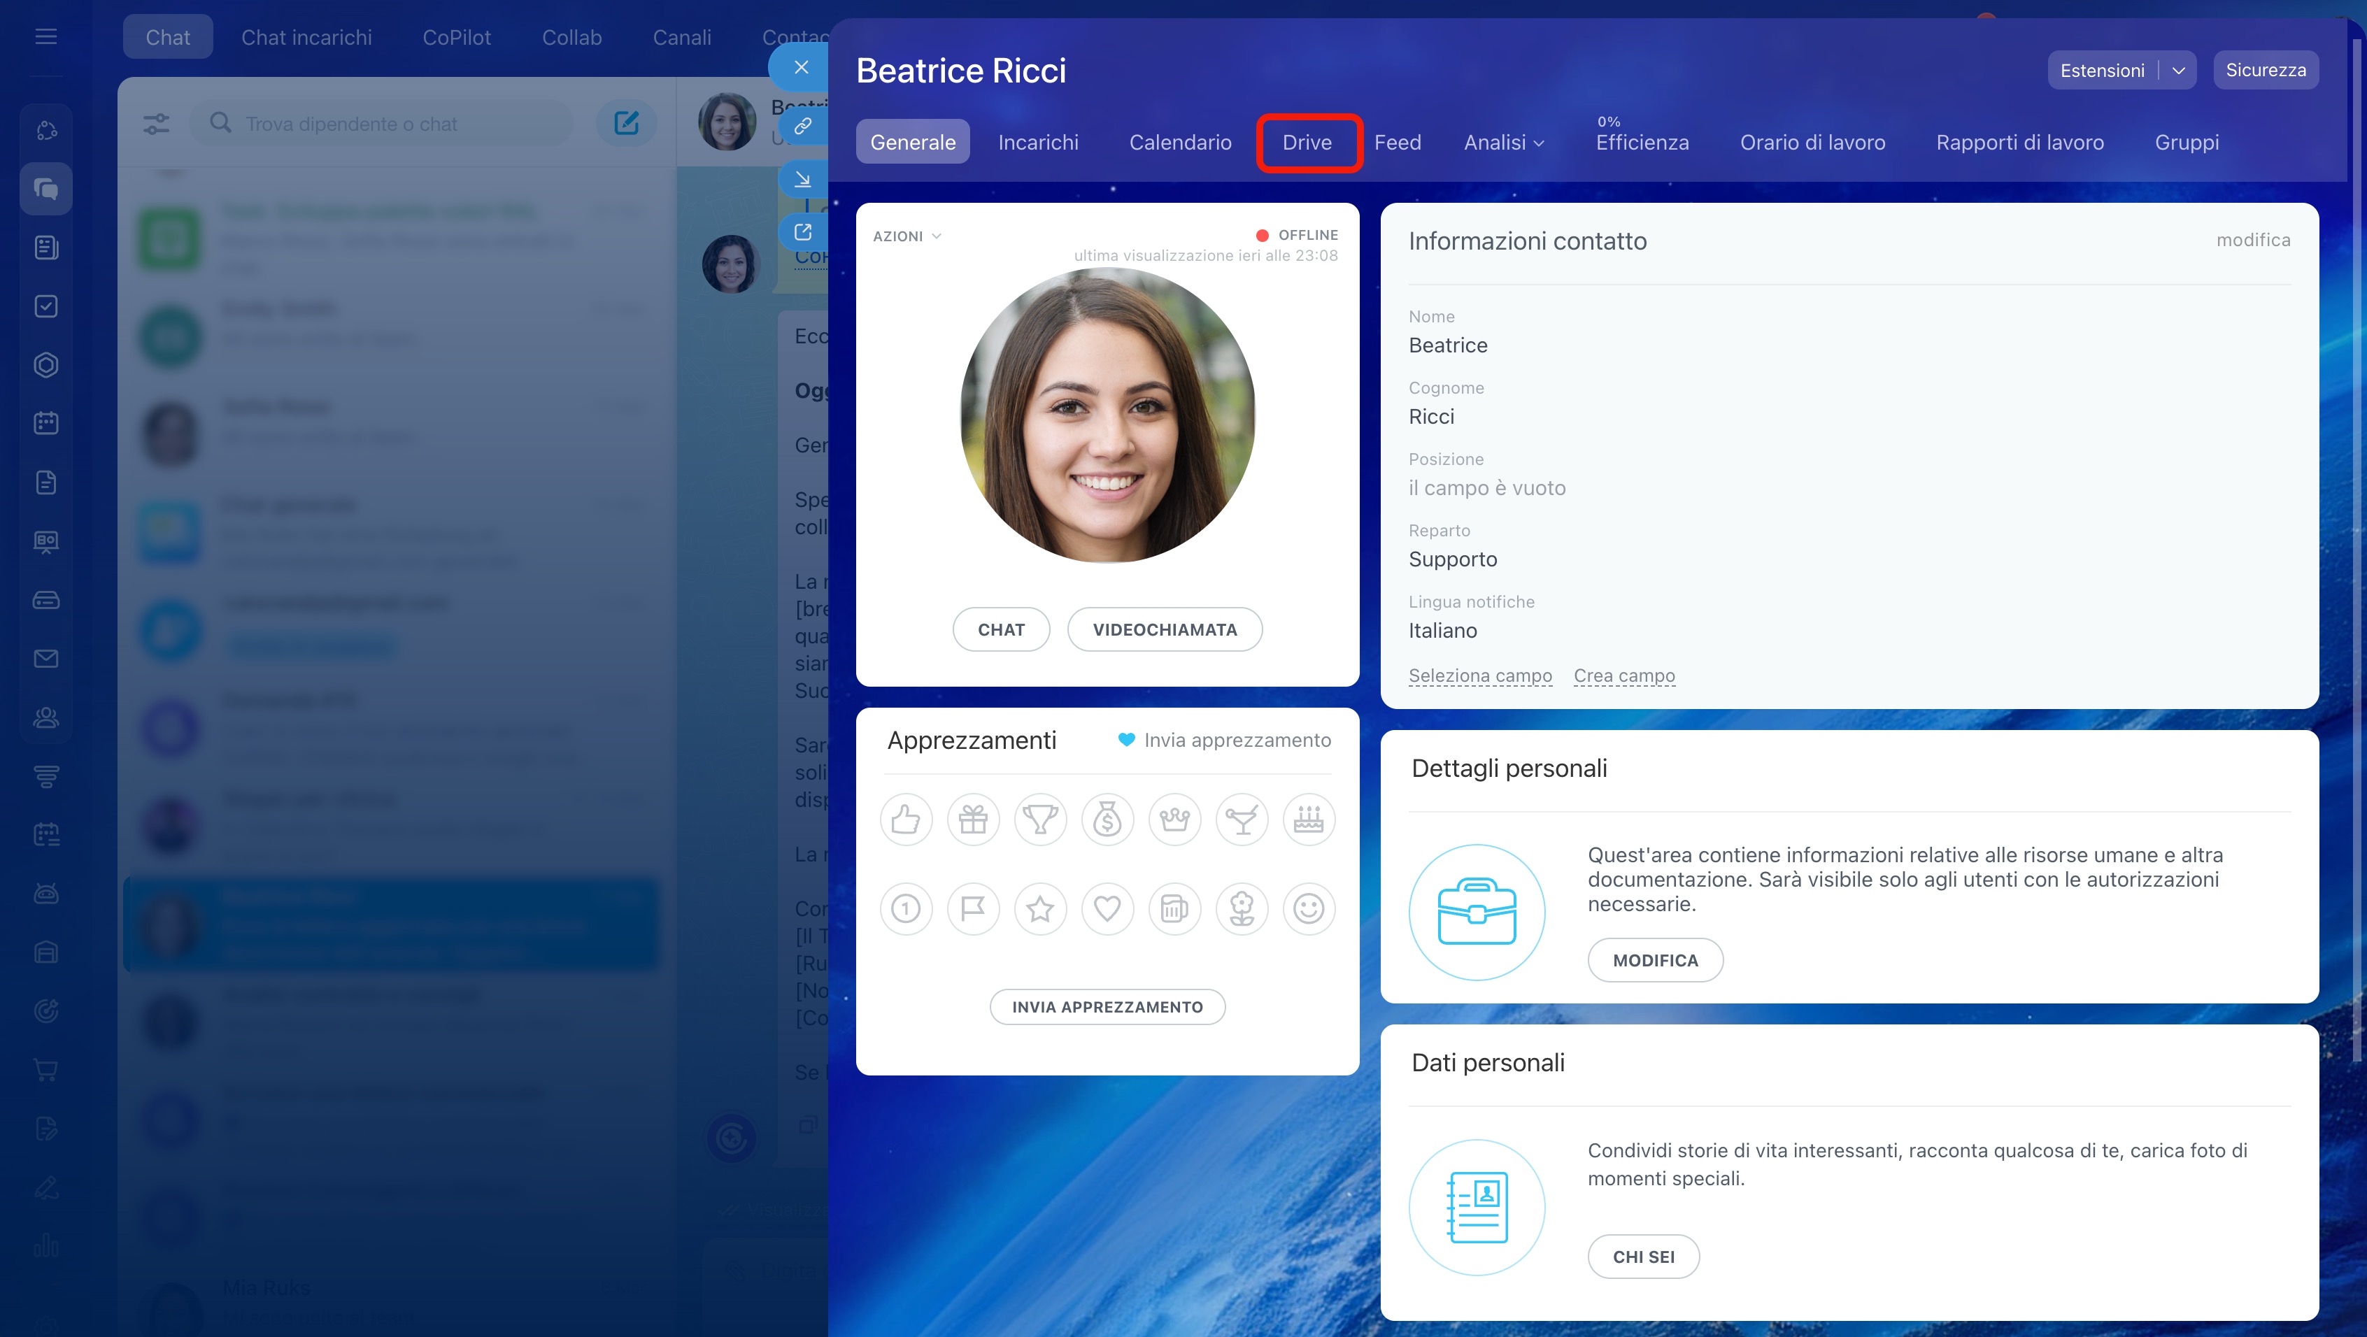Expand the Estensioni dropdown arrow

pos(2177,71)
